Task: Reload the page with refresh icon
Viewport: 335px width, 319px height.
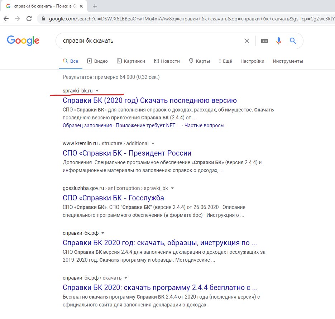Action: pyautogui.click(x=29, y=19)
